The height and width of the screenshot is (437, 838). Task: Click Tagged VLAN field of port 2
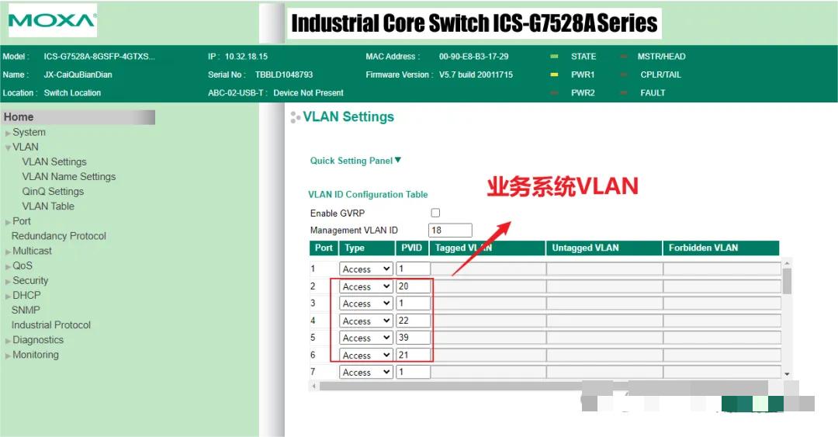click(488, 286)
